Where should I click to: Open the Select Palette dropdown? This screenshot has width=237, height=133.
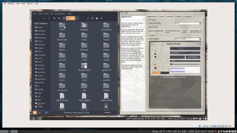pyautogui.click(x=188, y=39)
